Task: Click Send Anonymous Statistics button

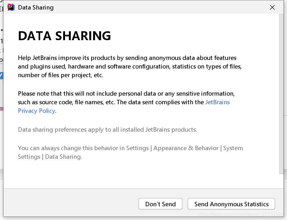Action: coord(231,204)
